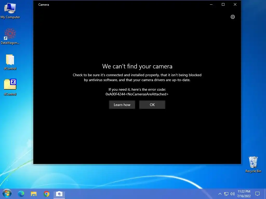Close the Camera window
Viewport: 266px width, 199px height.
(x=235, y=5)
